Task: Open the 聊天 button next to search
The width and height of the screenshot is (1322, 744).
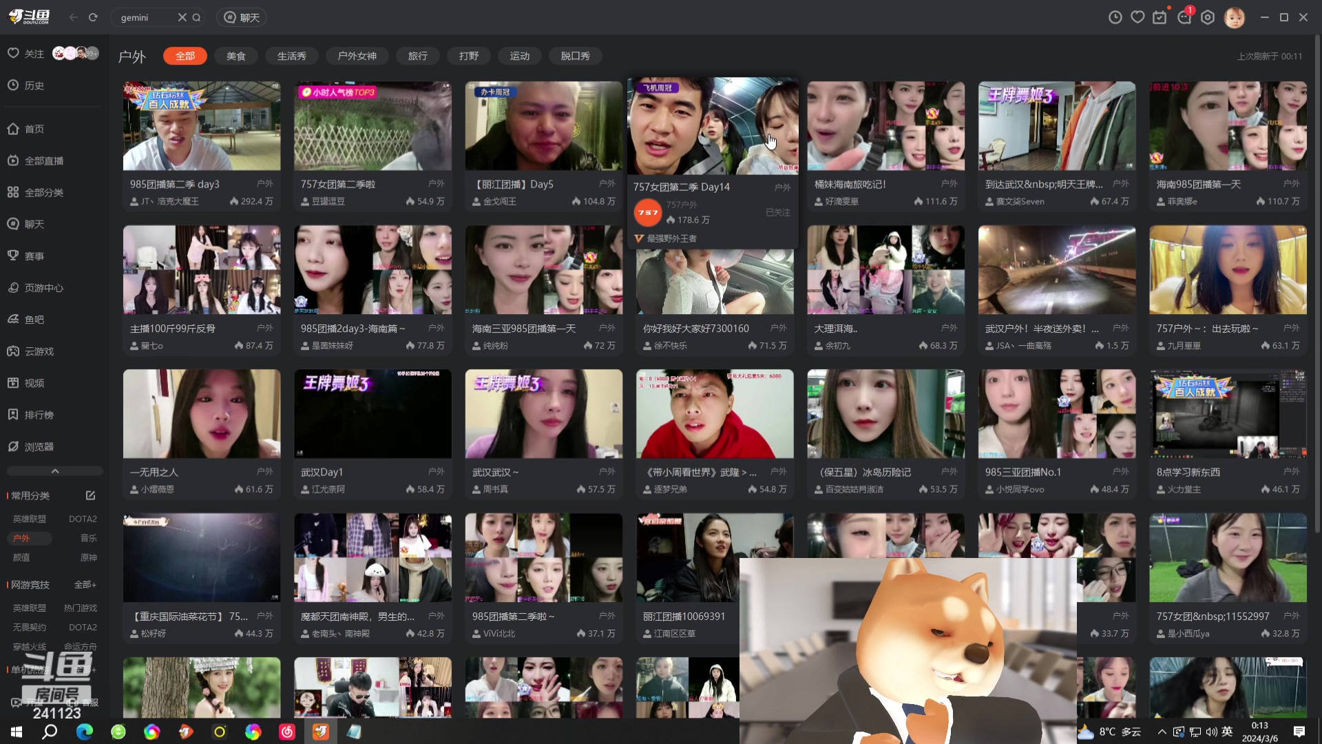Action: pos(242,17)
